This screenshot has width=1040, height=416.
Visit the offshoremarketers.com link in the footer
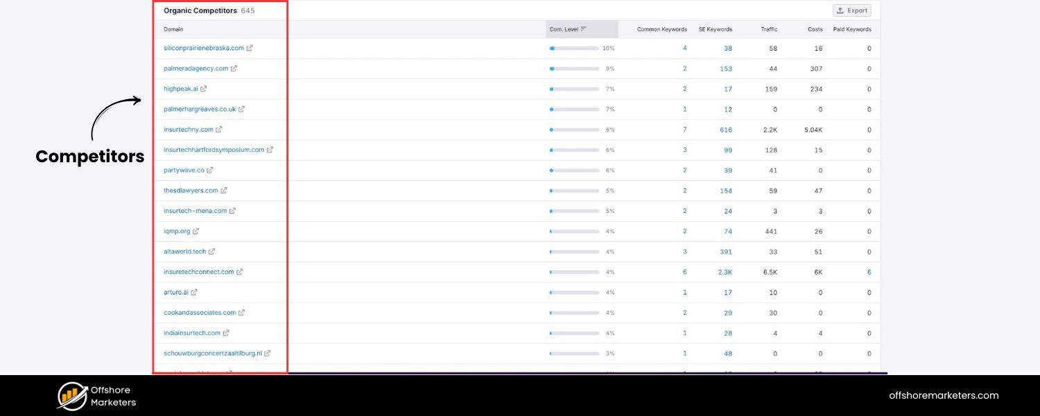click(943, 395)
